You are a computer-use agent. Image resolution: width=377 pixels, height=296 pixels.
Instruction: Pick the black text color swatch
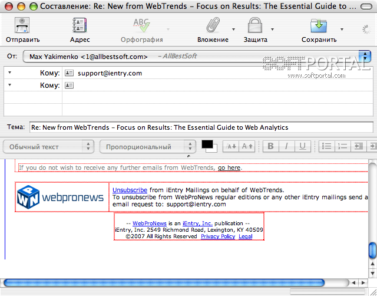pyautogui.click(x=207, y=144)
